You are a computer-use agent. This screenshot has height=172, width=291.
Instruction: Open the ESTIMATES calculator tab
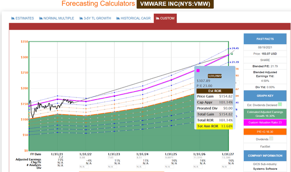22,18
